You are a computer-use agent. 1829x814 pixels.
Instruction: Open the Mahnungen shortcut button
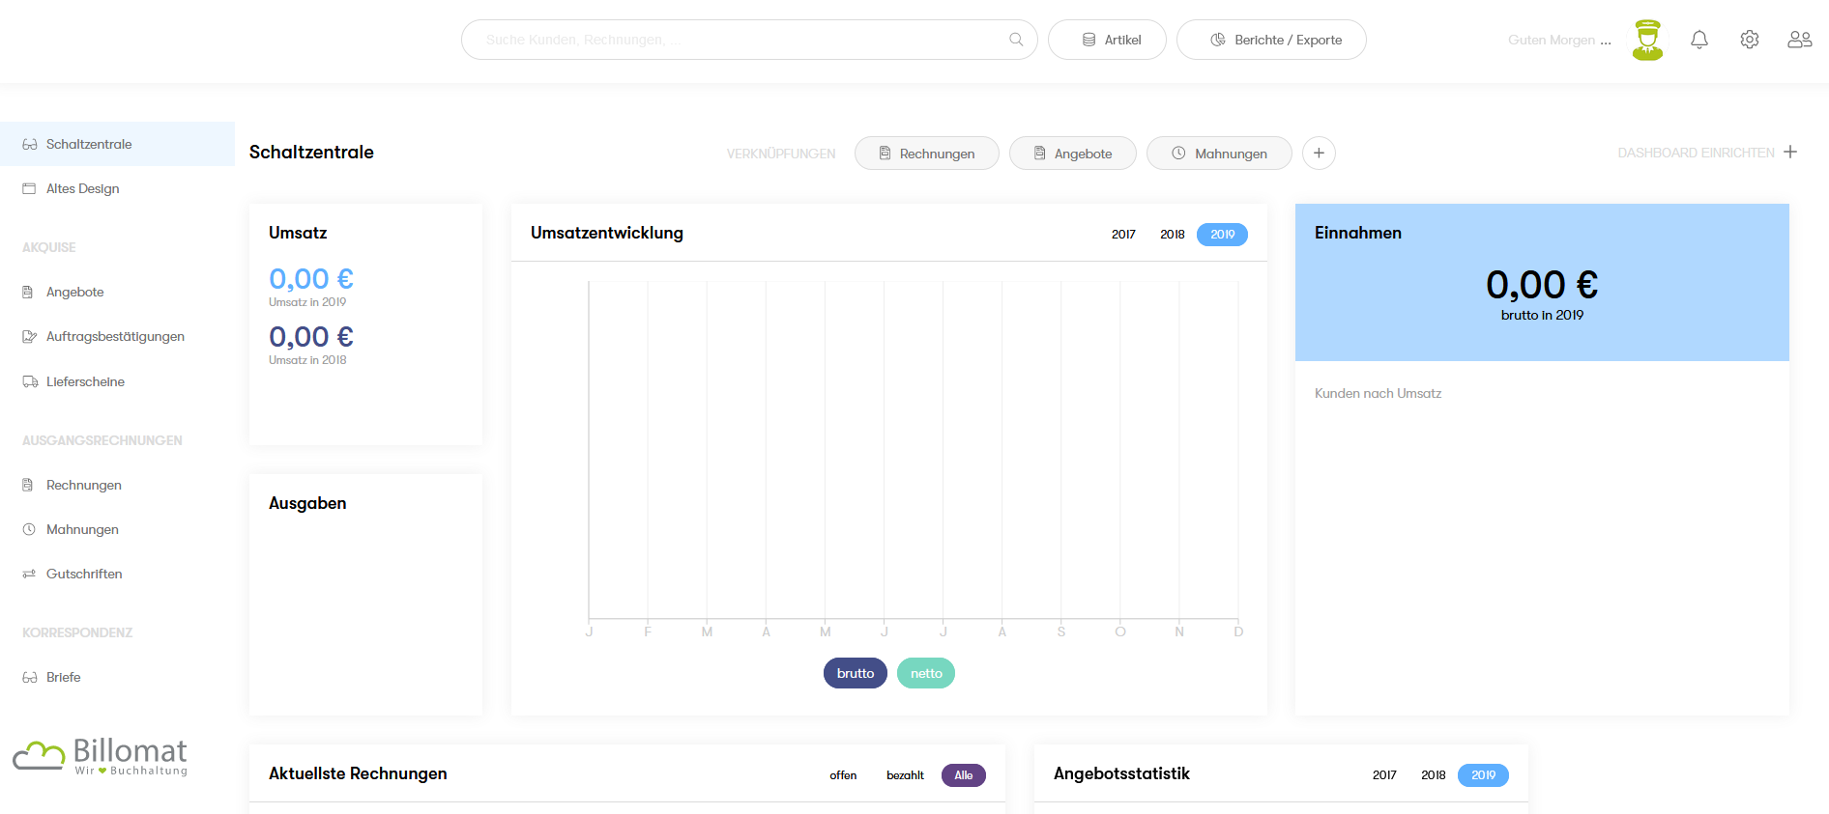[x=1219, y=154]
